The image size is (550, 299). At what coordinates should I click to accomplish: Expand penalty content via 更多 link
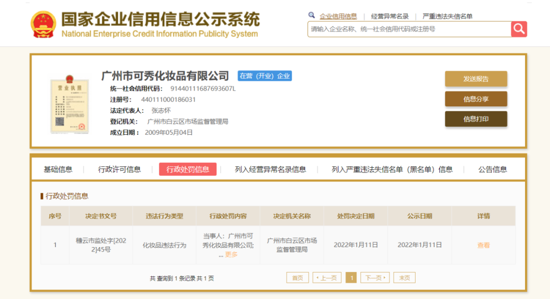pos(231,255)
